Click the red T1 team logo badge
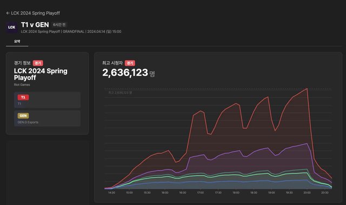 pyautogui.click(x=23, y=97)
